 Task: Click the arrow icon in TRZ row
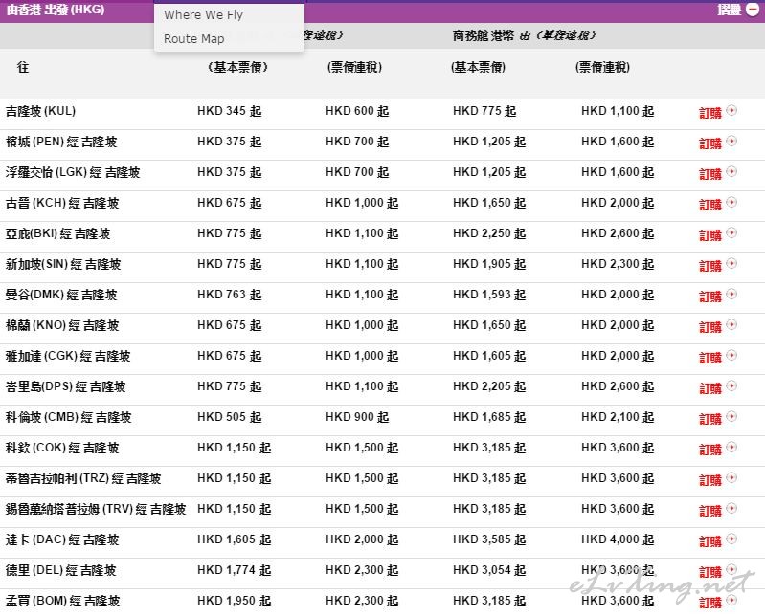731,478
